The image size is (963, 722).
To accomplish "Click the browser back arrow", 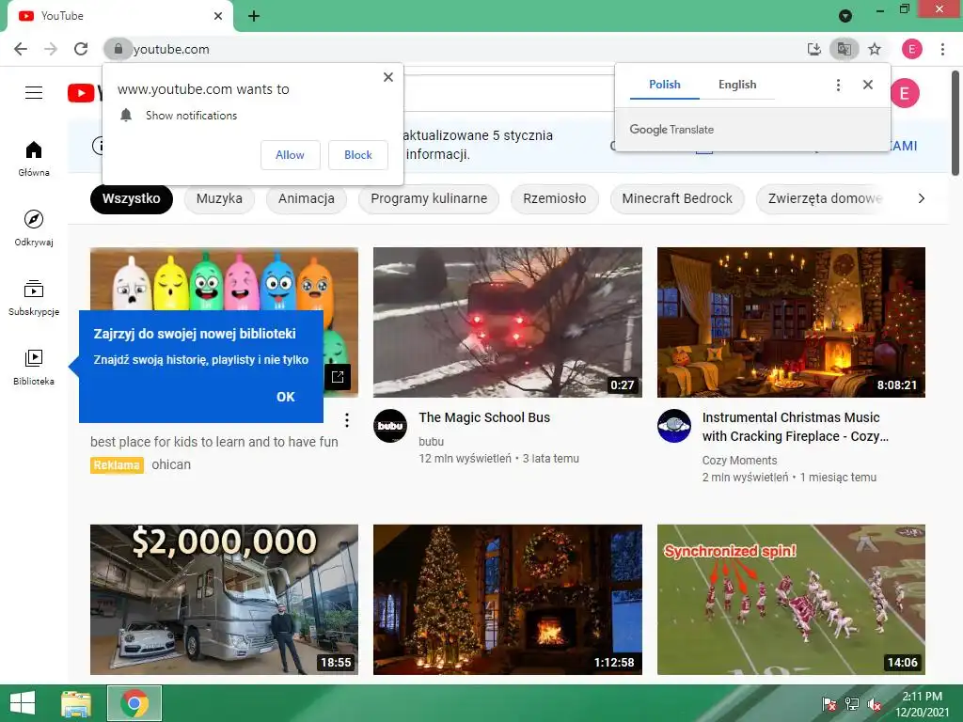I will pyautogui.click(x=21, y=49).
